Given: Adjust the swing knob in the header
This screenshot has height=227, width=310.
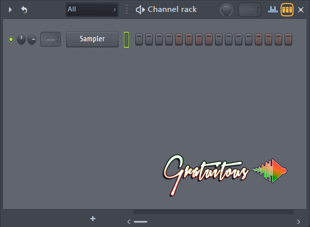Looking at the screenshot, I should [226, 9].
